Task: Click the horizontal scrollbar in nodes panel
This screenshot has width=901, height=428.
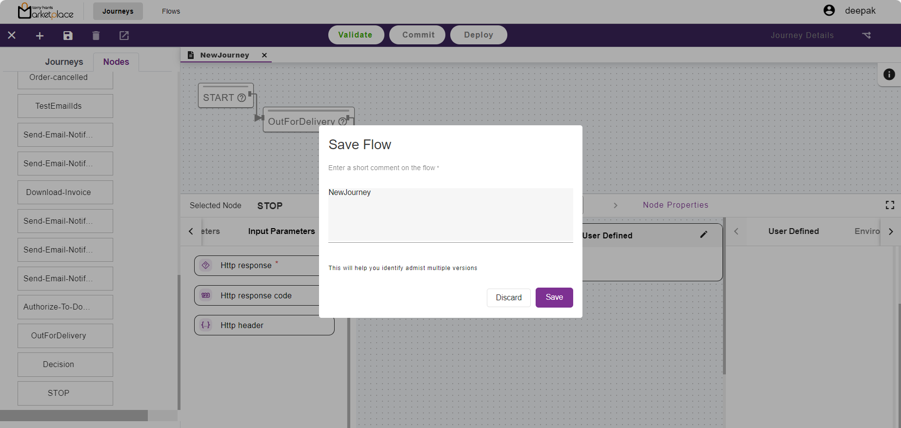Action: click(74, 415)
